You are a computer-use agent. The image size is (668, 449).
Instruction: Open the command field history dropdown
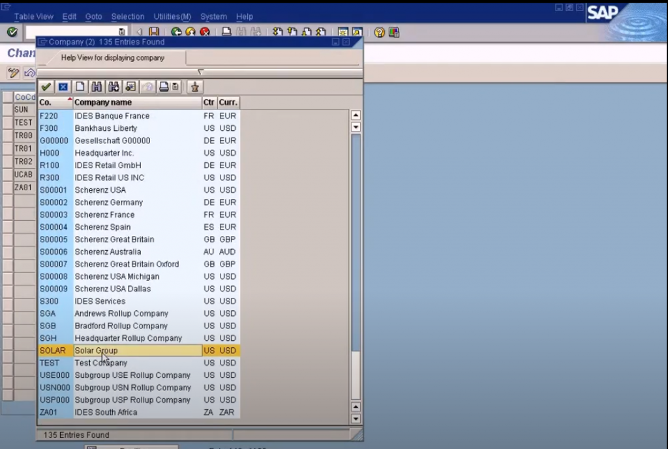coord(122,32)
